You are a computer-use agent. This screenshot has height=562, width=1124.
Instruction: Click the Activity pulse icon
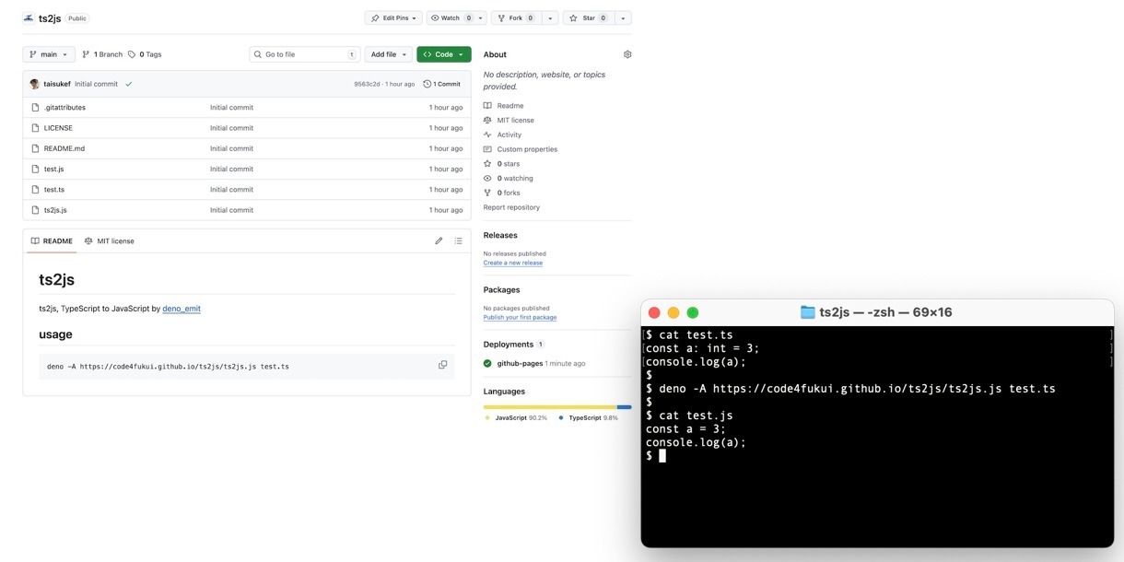click(x=487, y=135)
